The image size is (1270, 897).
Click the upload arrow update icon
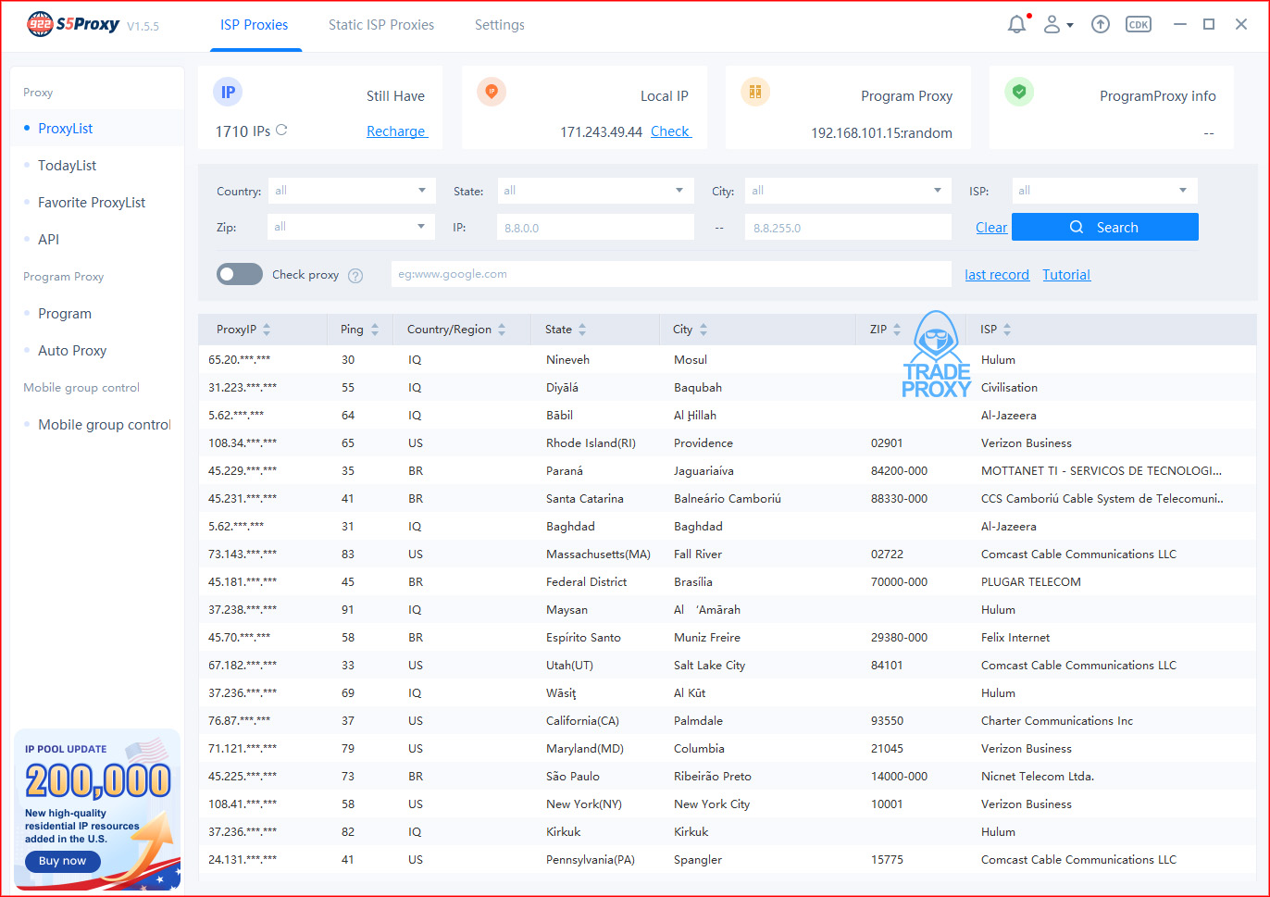(1100, 25)
